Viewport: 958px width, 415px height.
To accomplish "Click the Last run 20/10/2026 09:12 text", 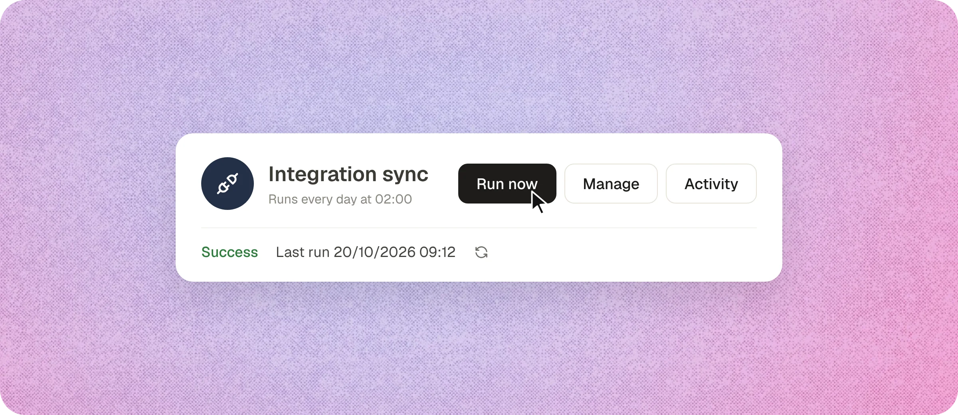I will click(366, 252).
